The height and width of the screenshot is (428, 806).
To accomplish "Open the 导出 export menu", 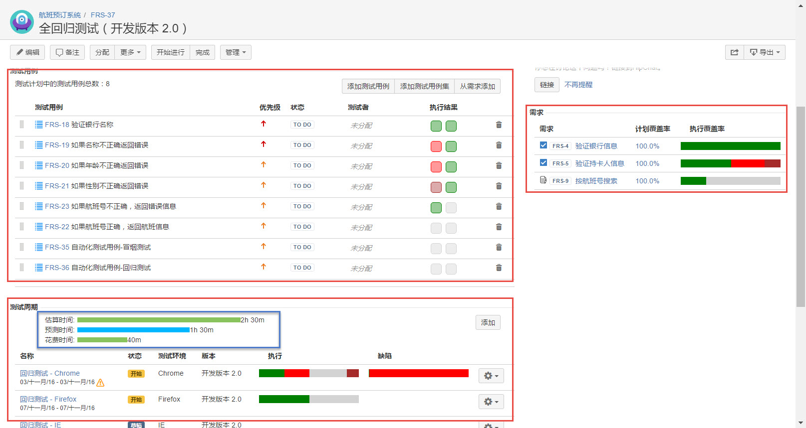I will click(765, 52).
